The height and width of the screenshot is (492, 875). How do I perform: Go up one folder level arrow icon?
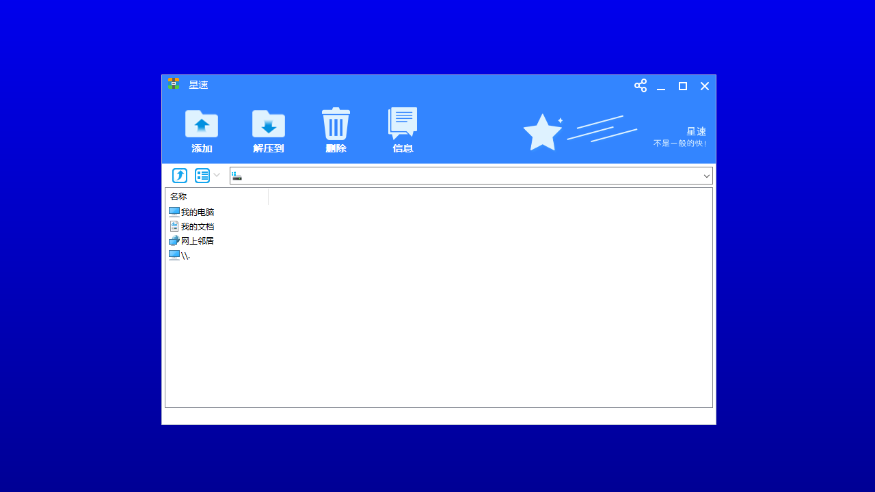180,176
